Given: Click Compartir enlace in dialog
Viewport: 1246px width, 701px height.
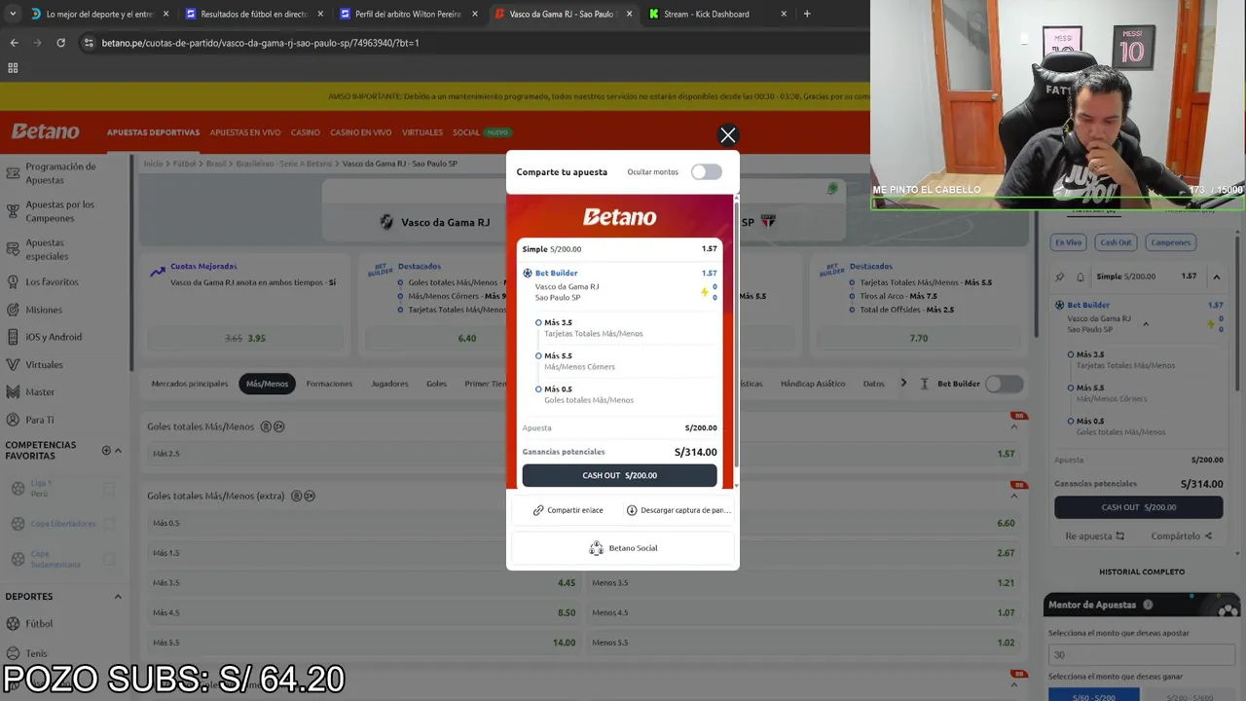Looking at the screenshot, I should pyautogui.click(x=568, y=510).
